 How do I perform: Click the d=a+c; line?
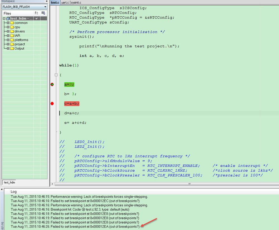pos(71,113)
